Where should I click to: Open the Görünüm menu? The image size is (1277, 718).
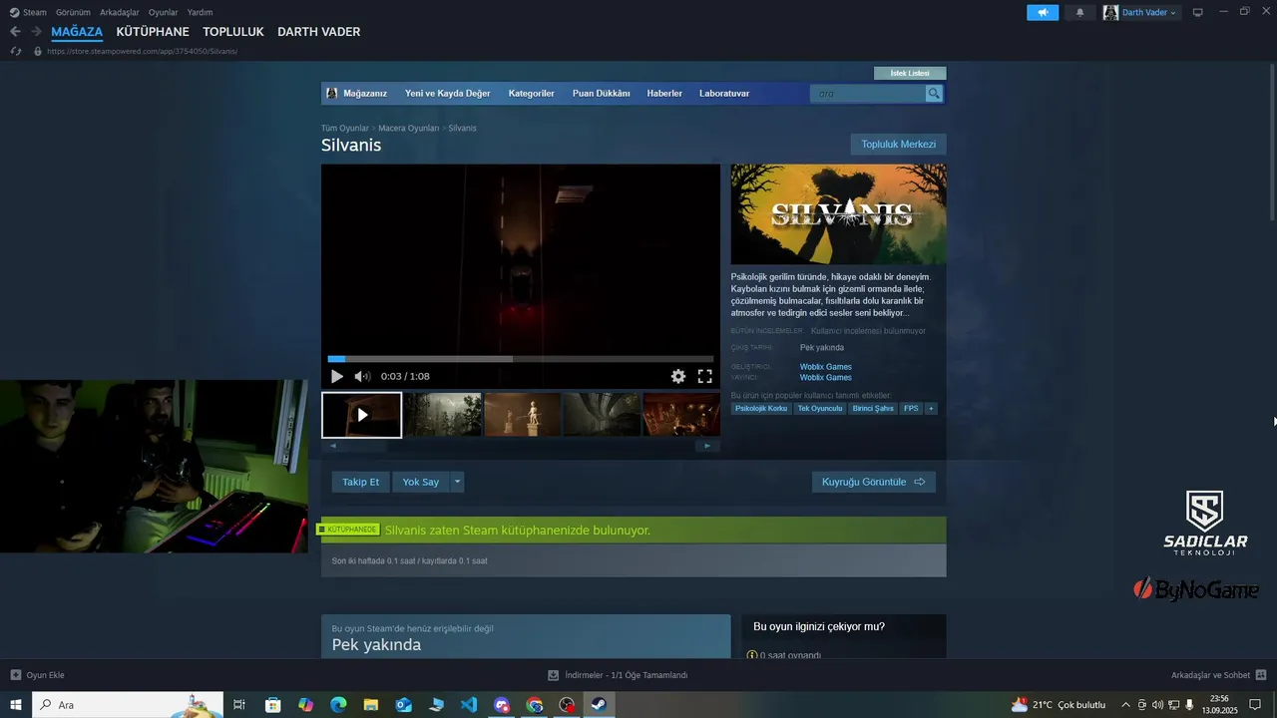73,12
